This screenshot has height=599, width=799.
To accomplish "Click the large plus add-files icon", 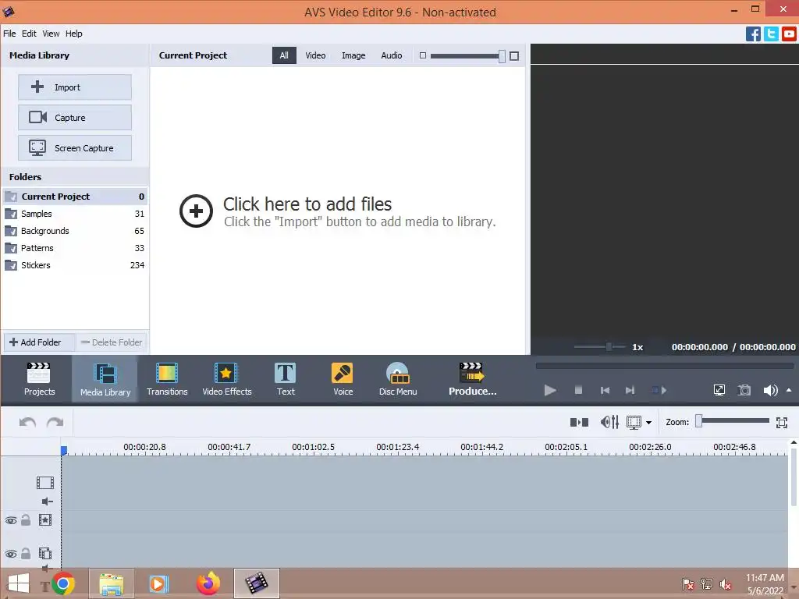I will tap(196, 211).
